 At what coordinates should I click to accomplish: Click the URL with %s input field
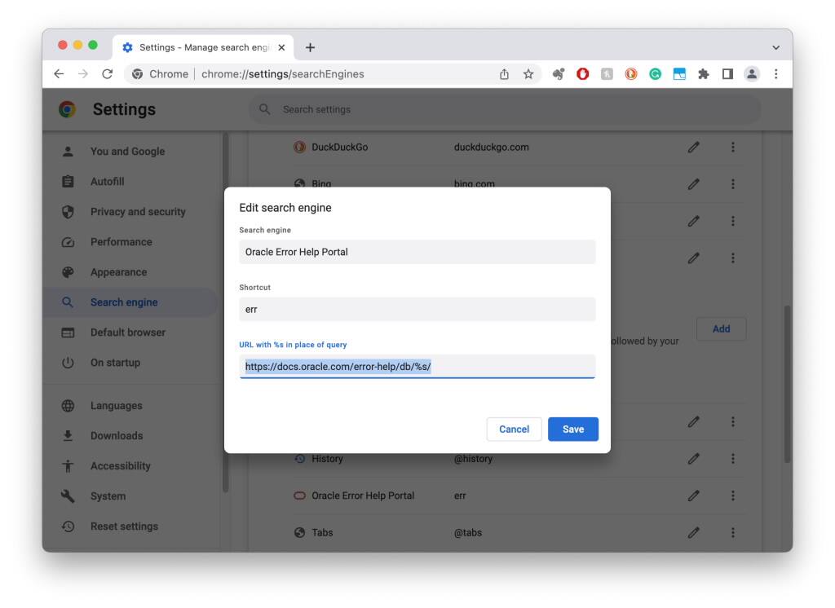417,367
